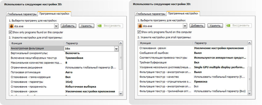Click NVIDIA logo on right Восстановить button
Image resolution: width=262 pixels, height=105 pixels.
point(228,26)
